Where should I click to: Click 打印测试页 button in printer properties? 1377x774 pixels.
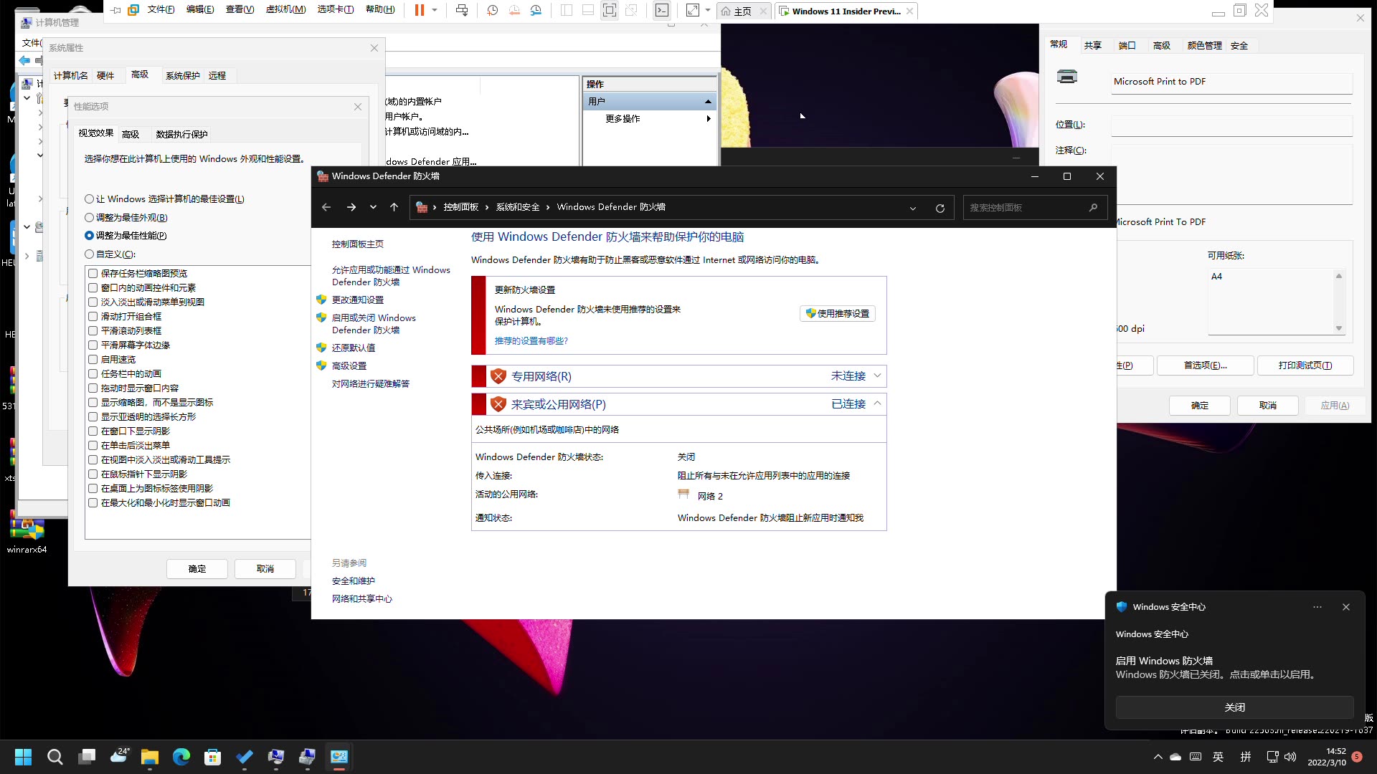[1305, 365]
